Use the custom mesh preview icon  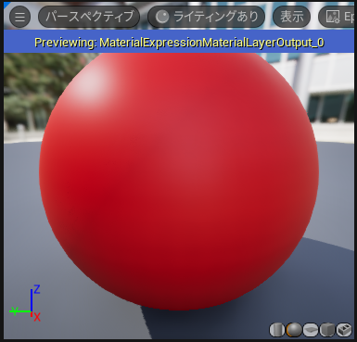pyautogui.click(x=344, y=330)
